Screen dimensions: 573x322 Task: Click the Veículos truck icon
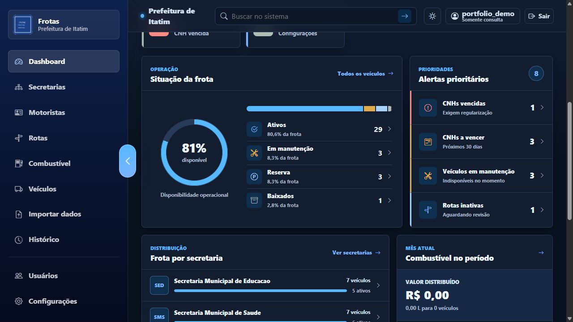(19, 189)
